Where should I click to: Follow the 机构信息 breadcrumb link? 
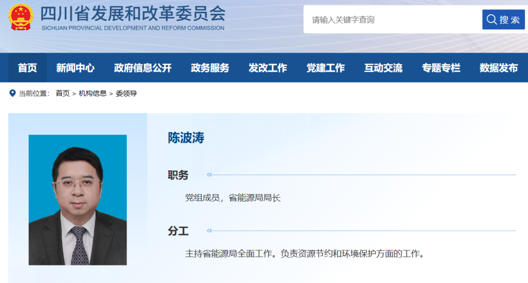click(92, 93)
